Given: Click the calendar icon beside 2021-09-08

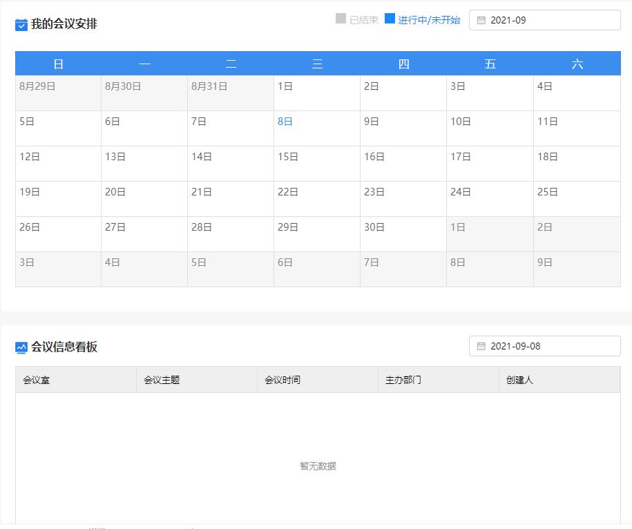Looking at the screenshot, I should point(481,346).
